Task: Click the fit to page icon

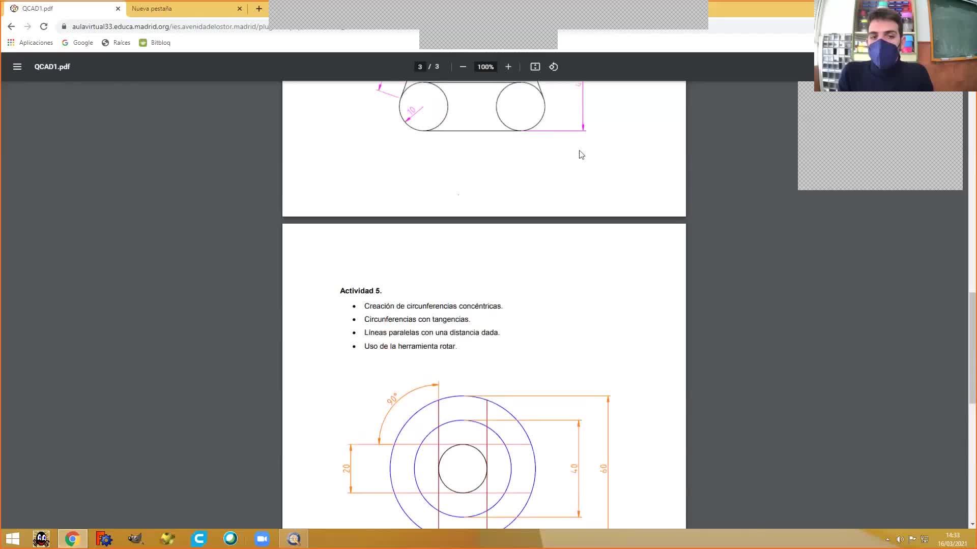Action: [535, 67]
